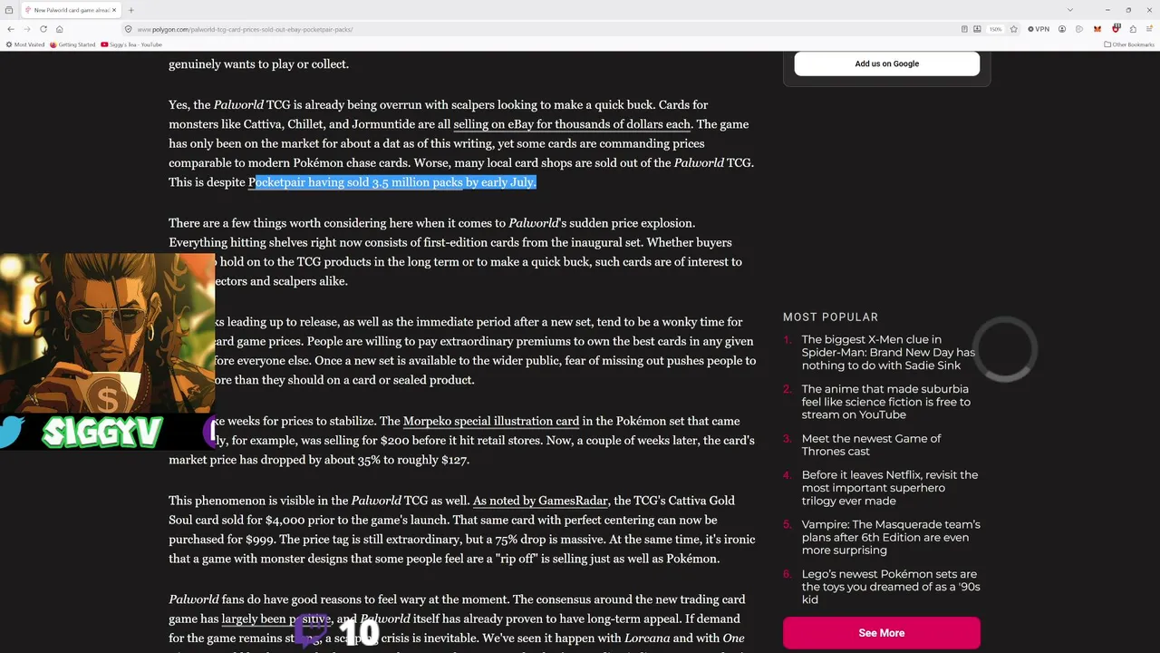Expand the list all tabs chevron
The width and height of the screenshot is (1160, 653).
coord(1070,10)
